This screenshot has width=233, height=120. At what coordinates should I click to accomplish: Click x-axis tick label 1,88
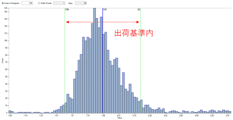point(103,115)
